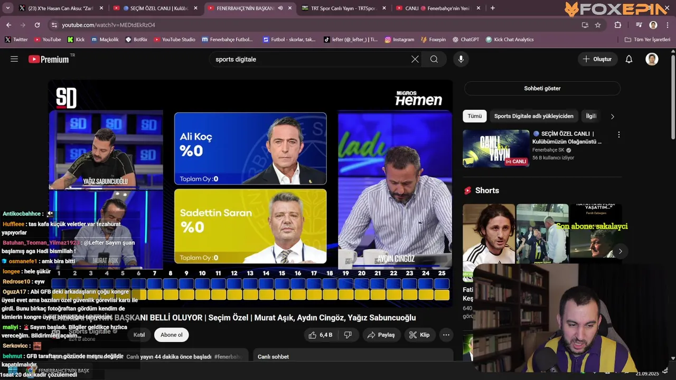Select Sports Digitale adlı yükleyiciden chip
676x380 pixels.
click(x=533, y=116)
